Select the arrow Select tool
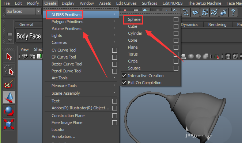This screenshot has width=242, height=143. tap(9, 57)
